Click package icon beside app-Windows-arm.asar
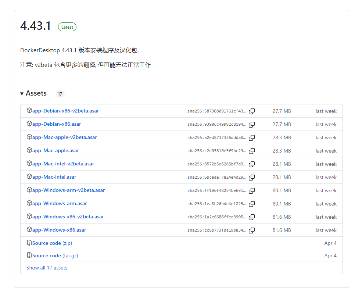Screen dimensions: 355x293 click(29, 203)
